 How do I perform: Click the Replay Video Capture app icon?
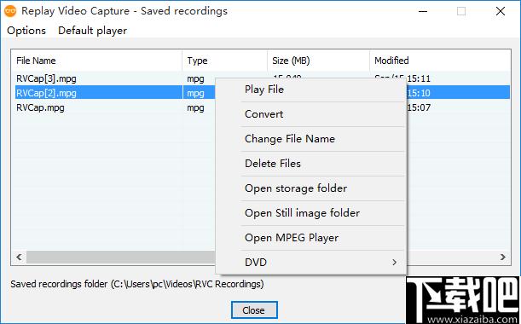point(10,11)
